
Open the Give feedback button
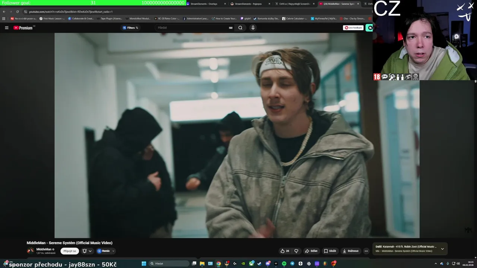coord(353,28)
